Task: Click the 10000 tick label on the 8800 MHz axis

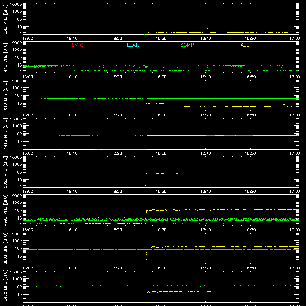Action: pos(16,234)
